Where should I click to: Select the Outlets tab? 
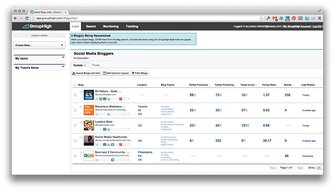[80, 65]
